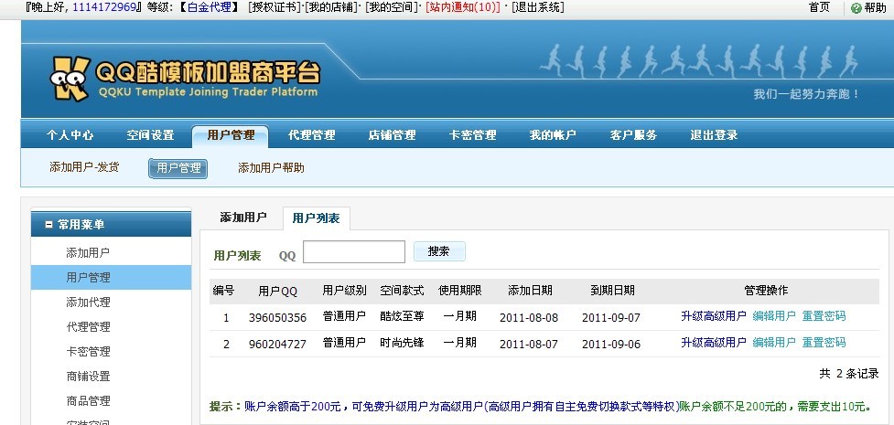Open the 卡密管理 nav tab
894x425 pixels.
472,135
